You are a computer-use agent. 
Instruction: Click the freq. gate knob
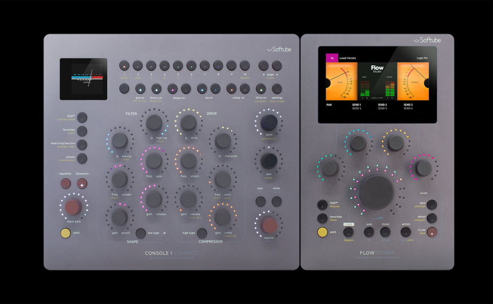click(154, 161)
